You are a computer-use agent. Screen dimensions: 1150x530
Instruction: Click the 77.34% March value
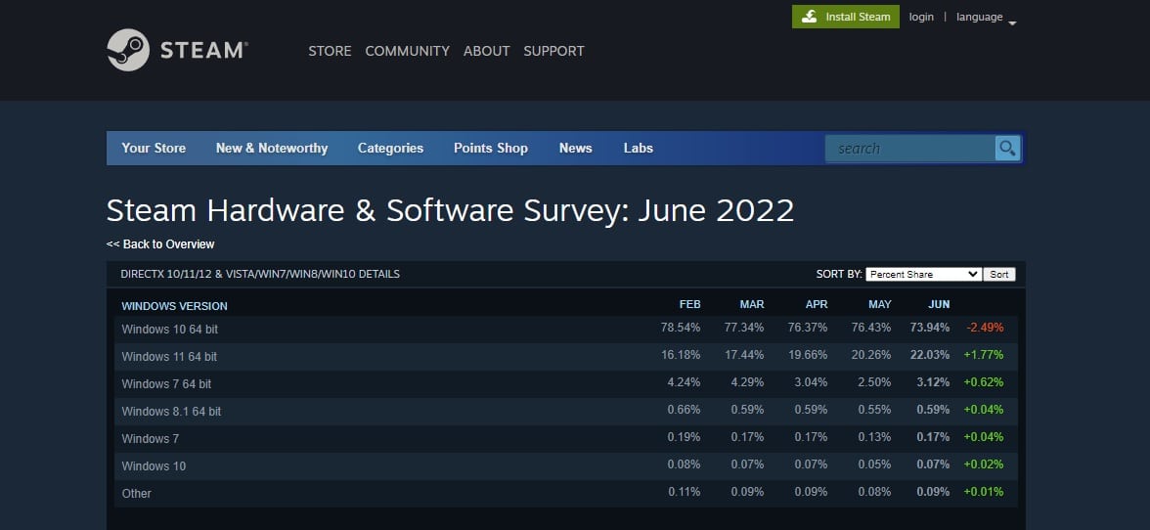[743, 327]
